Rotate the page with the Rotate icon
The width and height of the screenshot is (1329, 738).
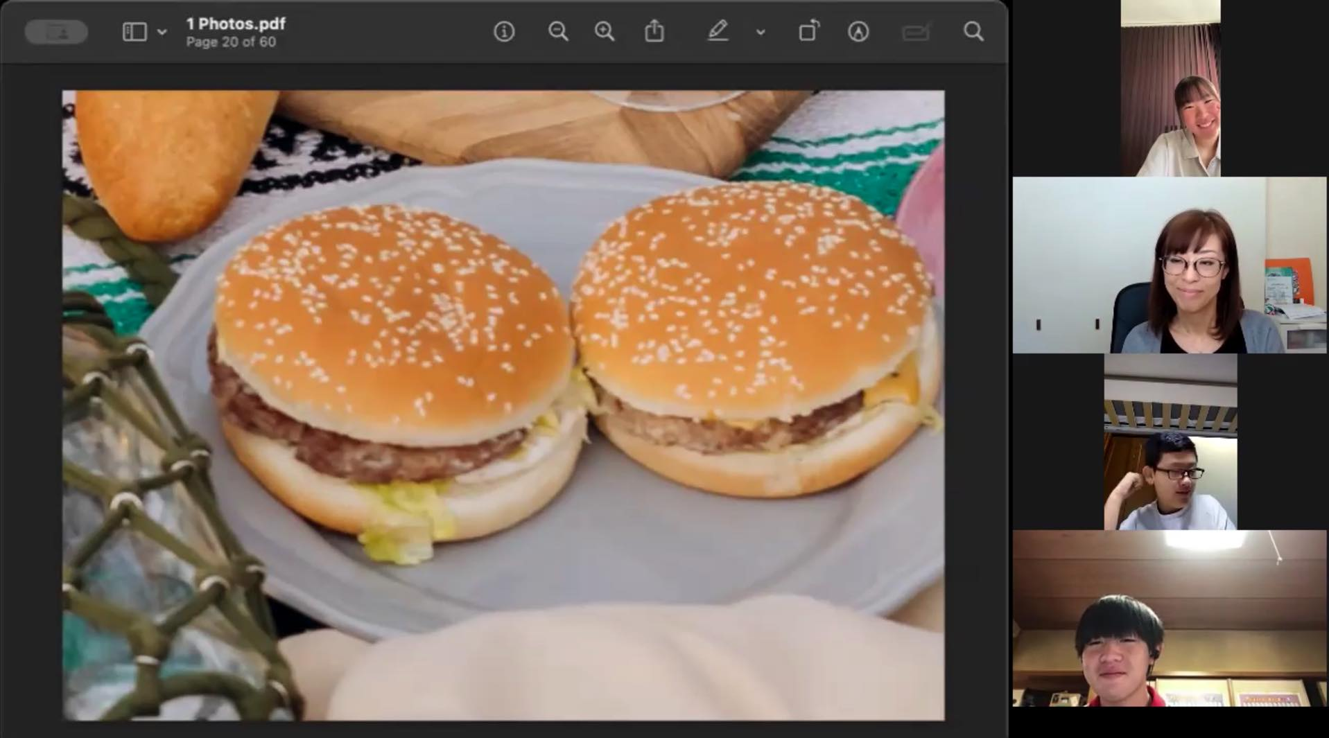[x=809, y=31]
